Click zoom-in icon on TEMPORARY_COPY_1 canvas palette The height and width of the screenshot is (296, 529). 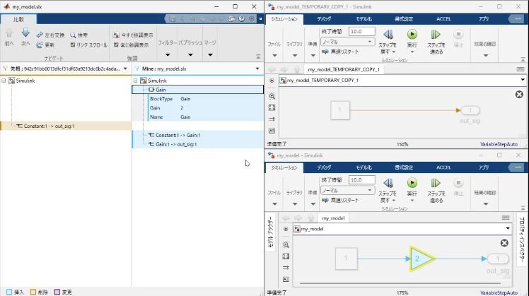coord(272,96)
